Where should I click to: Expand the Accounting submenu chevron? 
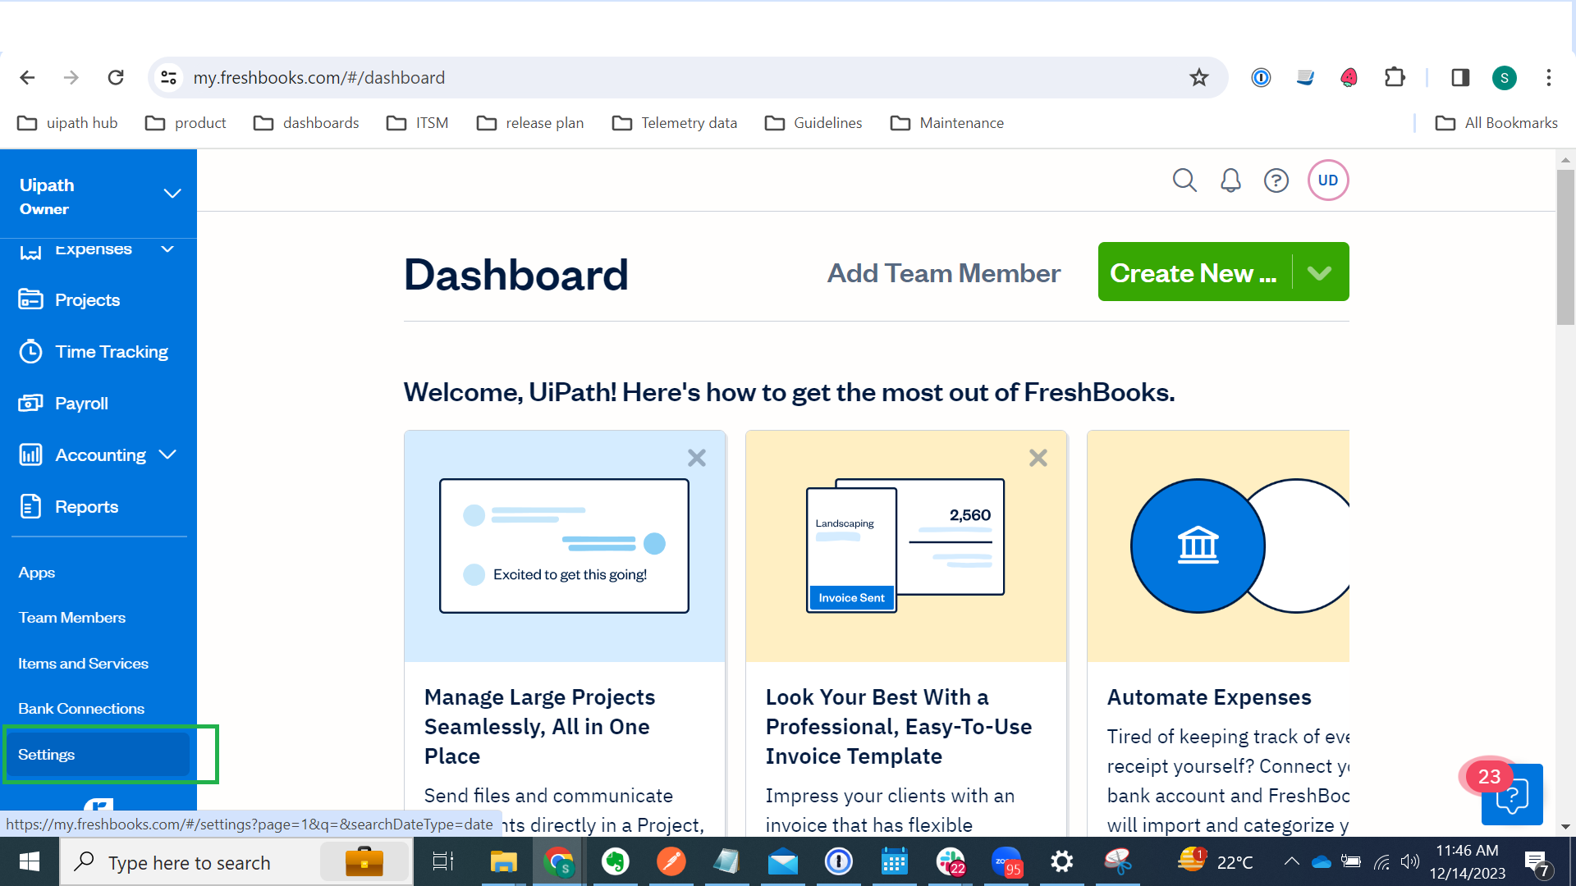(x=167, y=454)
